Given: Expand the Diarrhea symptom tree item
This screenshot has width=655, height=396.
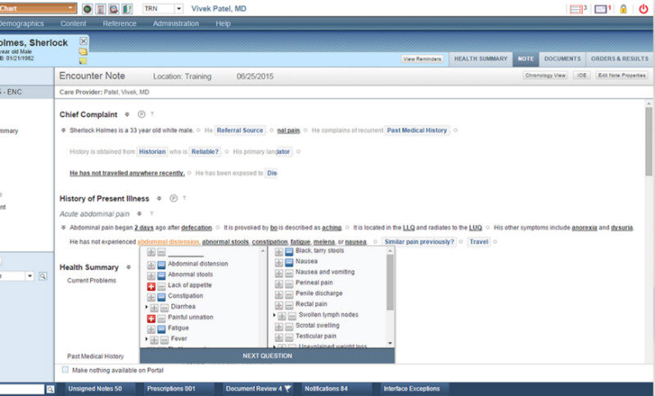Looking at the screenshot, I should tap(146, 307).
